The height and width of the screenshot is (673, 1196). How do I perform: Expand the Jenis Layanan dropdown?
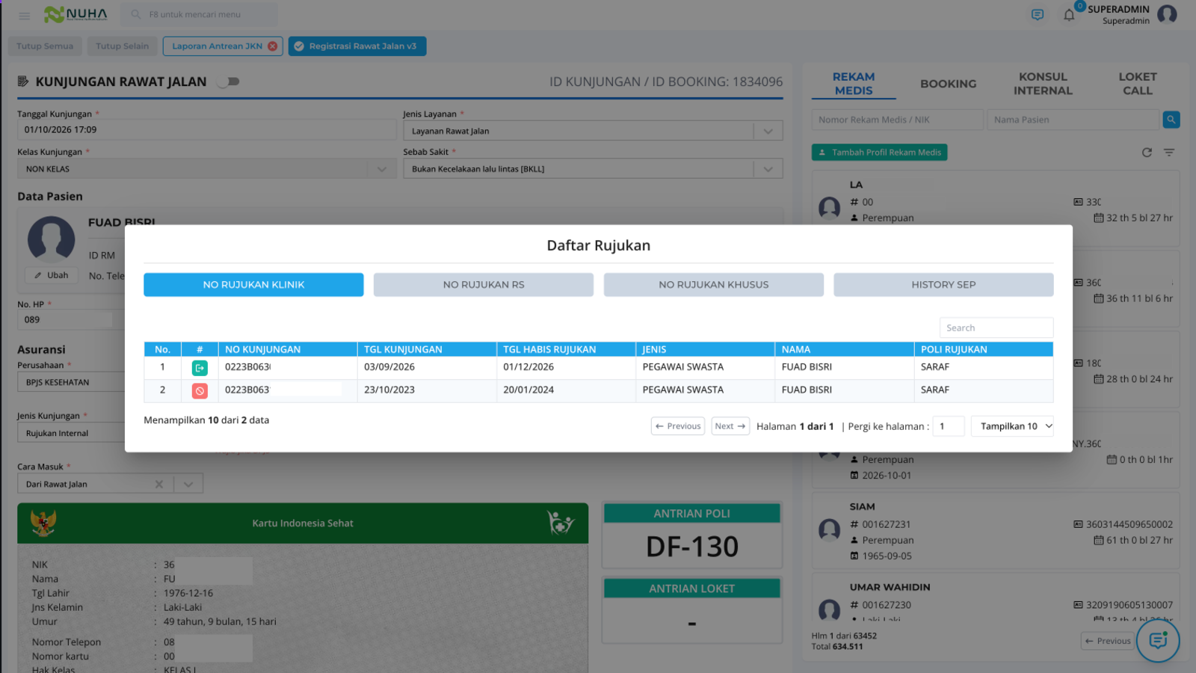click(x=768, y=131)
